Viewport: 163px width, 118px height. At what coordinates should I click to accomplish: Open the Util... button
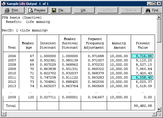[x=84, y=10]
